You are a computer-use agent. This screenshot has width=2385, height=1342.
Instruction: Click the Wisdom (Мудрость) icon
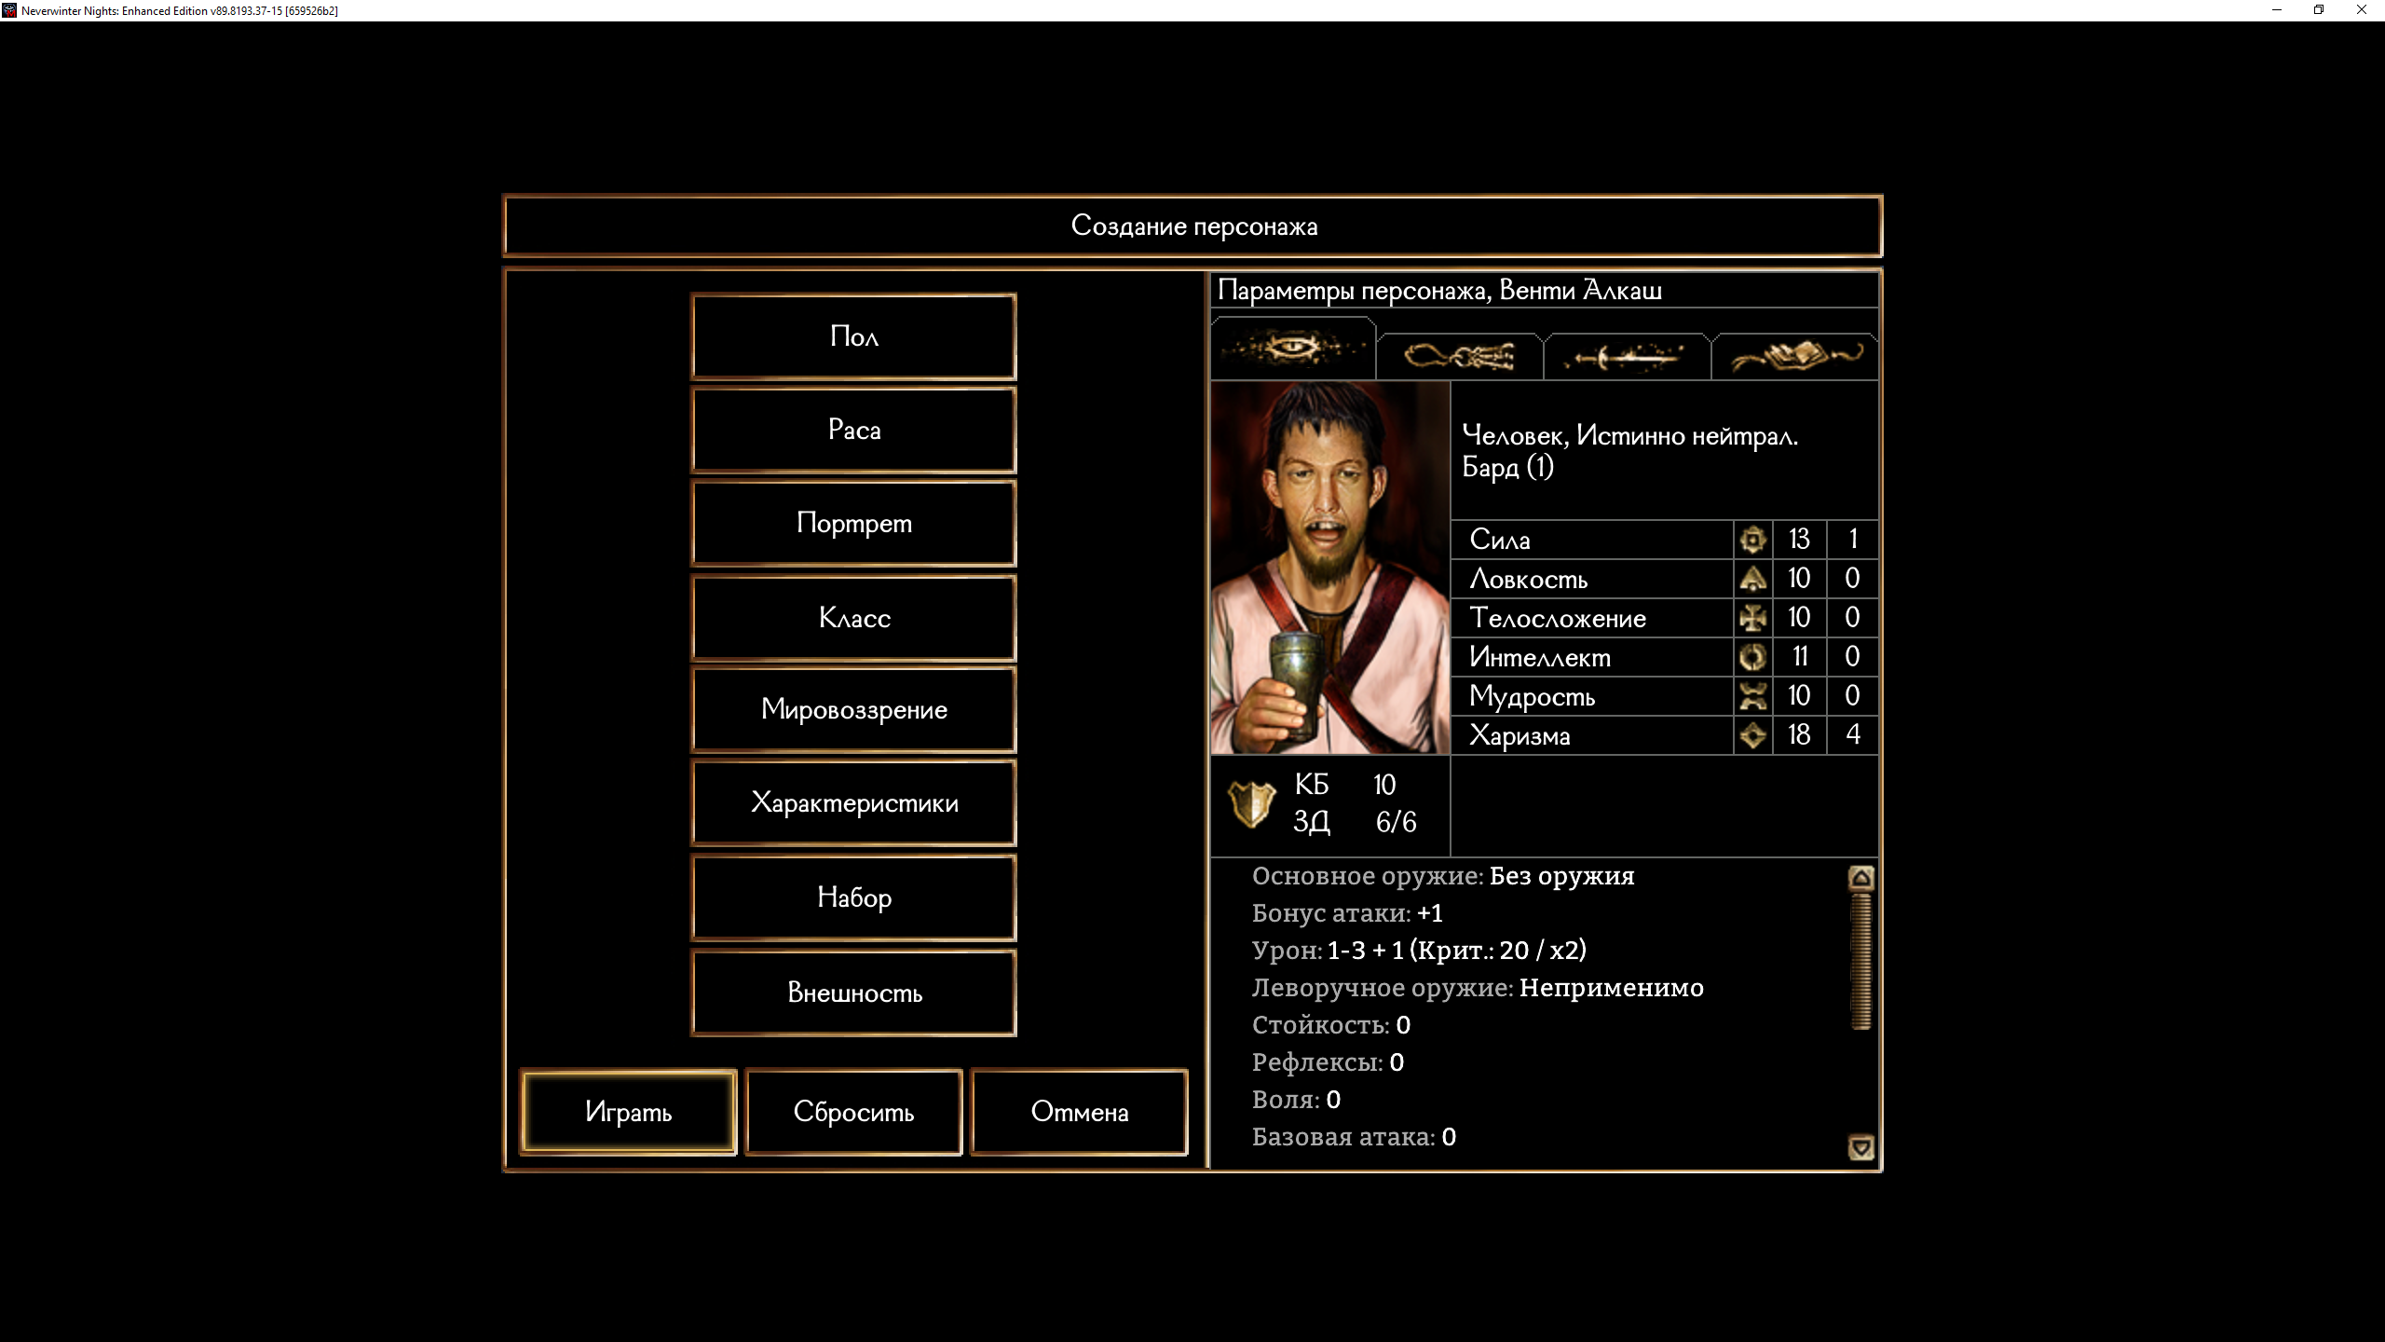click(1752, 696)
